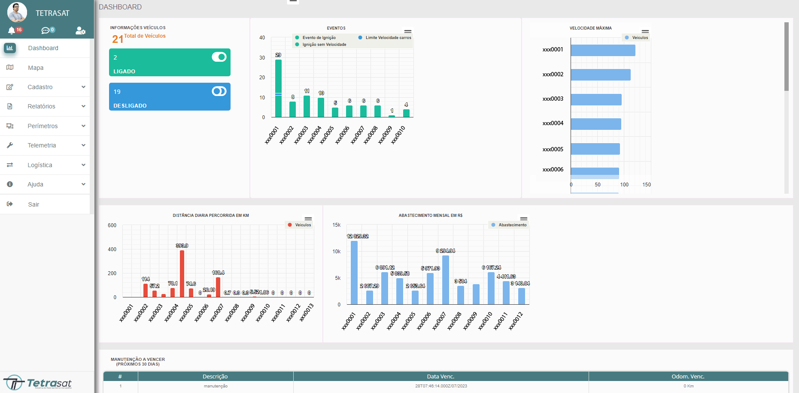The image size is (799, 393).
Task: Expand the Relatórios submenu chevron
Action: [x=83, y=106]
